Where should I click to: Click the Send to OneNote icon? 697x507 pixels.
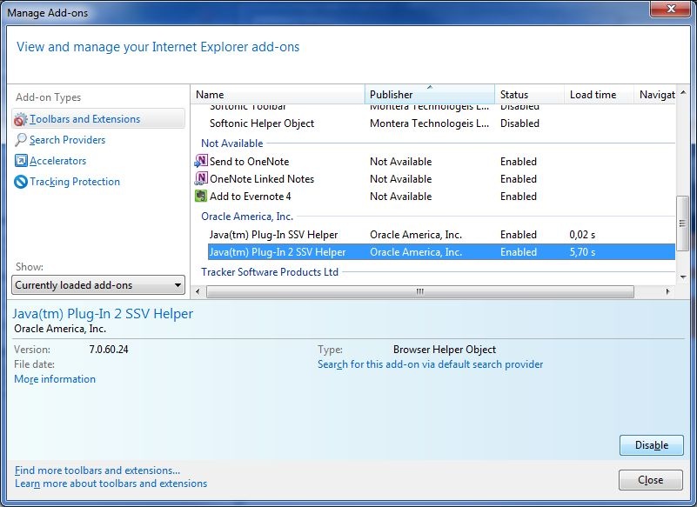201,161
